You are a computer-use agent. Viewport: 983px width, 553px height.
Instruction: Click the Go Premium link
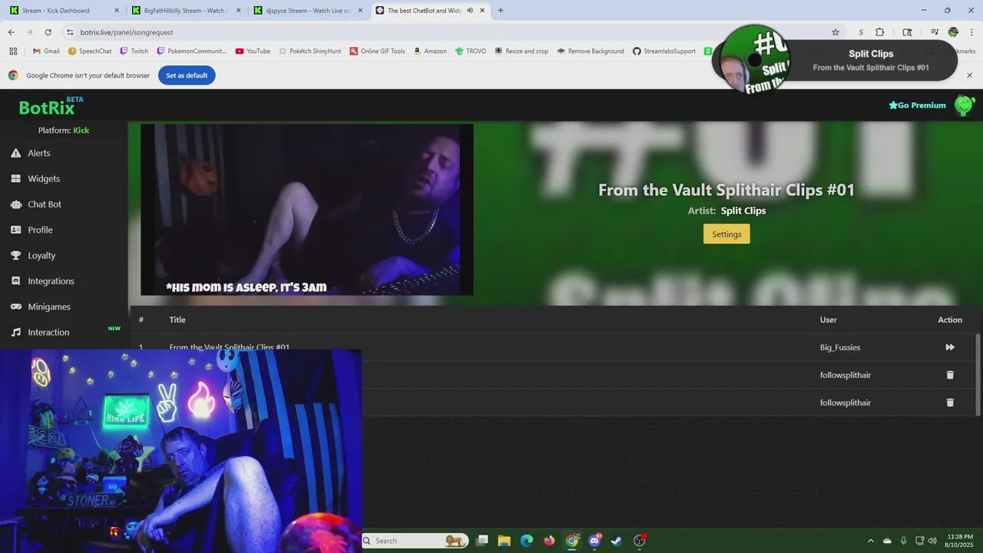[x=917, y=105]
